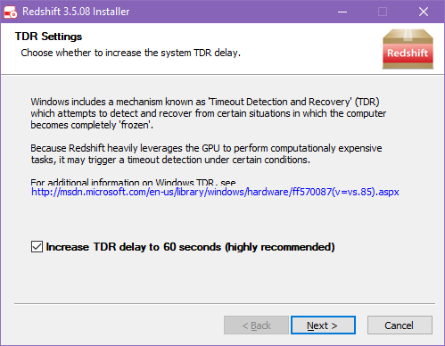Click the Redshift package box logo
Screen dimensions: 445x346
tap(408, 49)
